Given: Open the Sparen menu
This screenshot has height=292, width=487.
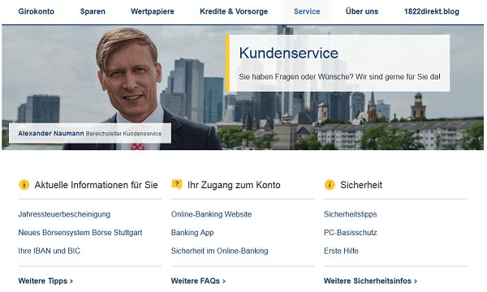Looking at the screenshot, I should pyautogui.click(x=93, y=11).
